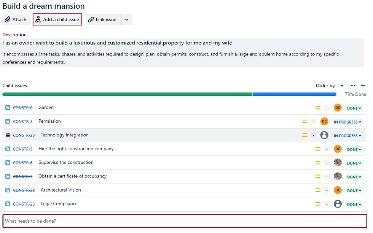The image size is (373, 233).
Task: Expand the dropdown arrow next to Link issue
Action: (x=126, y=19)
